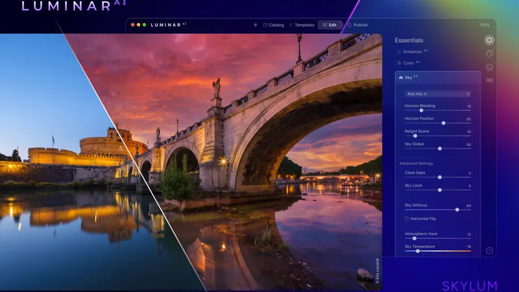519x292 pixels.
Task: Switch to the Catalog tab
Action: click(x=273, y=25)
